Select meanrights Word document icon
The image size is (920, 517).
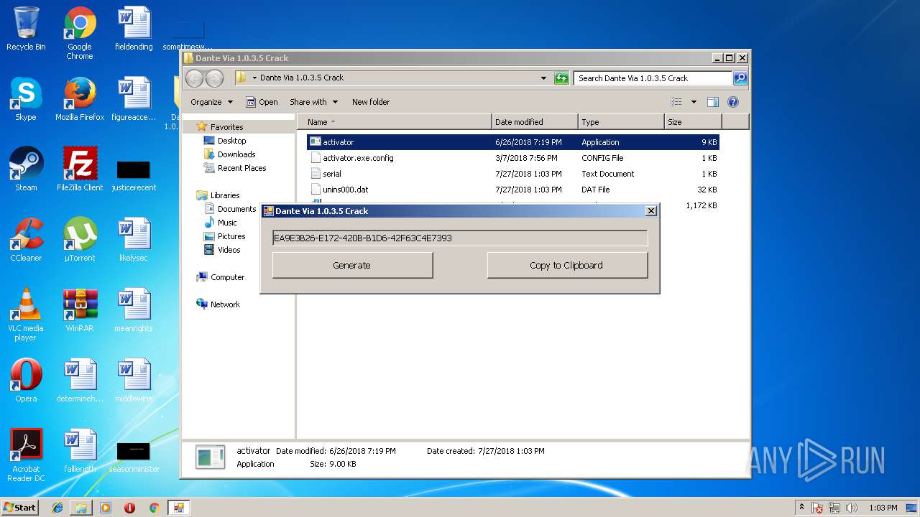click(x=134, y=310)
